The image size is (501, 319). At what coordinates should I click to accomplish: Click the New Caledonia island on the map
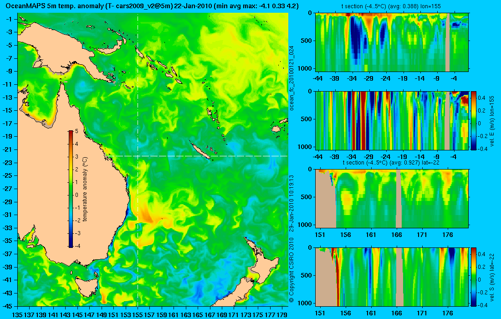click(200, 150)
